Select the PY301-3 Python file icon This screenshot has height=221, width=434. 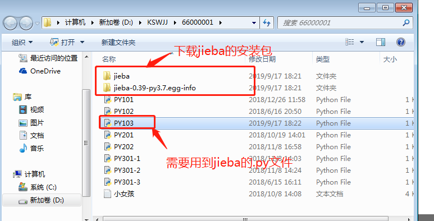(x=107, y=182)
